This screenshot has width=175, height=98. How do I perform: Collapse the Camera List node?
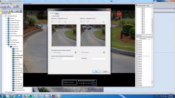pos(8,47)
